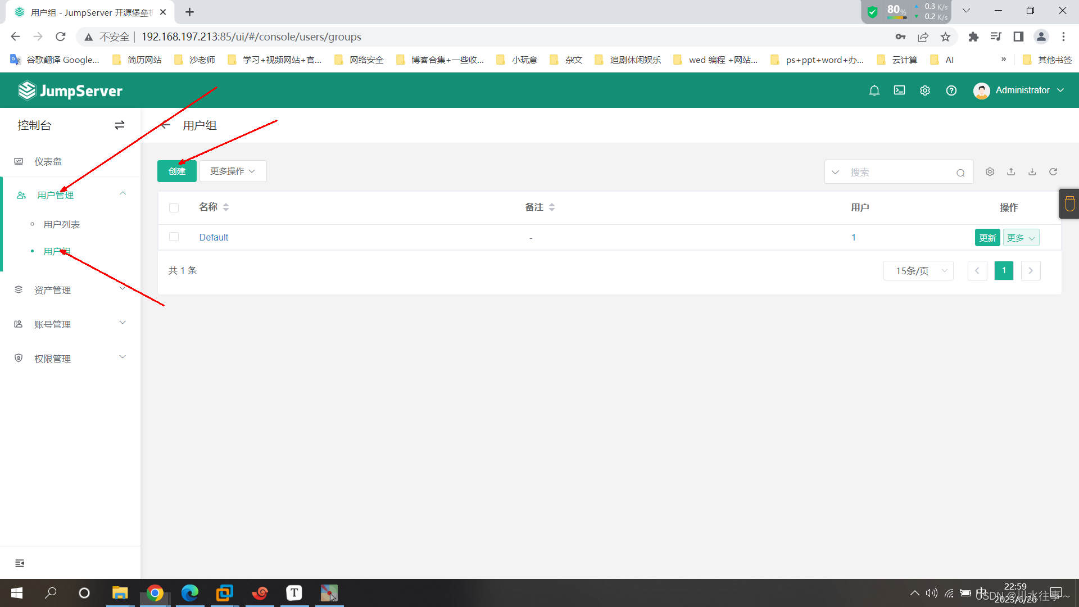Image resolution: width=1079 pixels, height=607 pixels.
Task: Click the green 创建 button
Action: [176, 171]
